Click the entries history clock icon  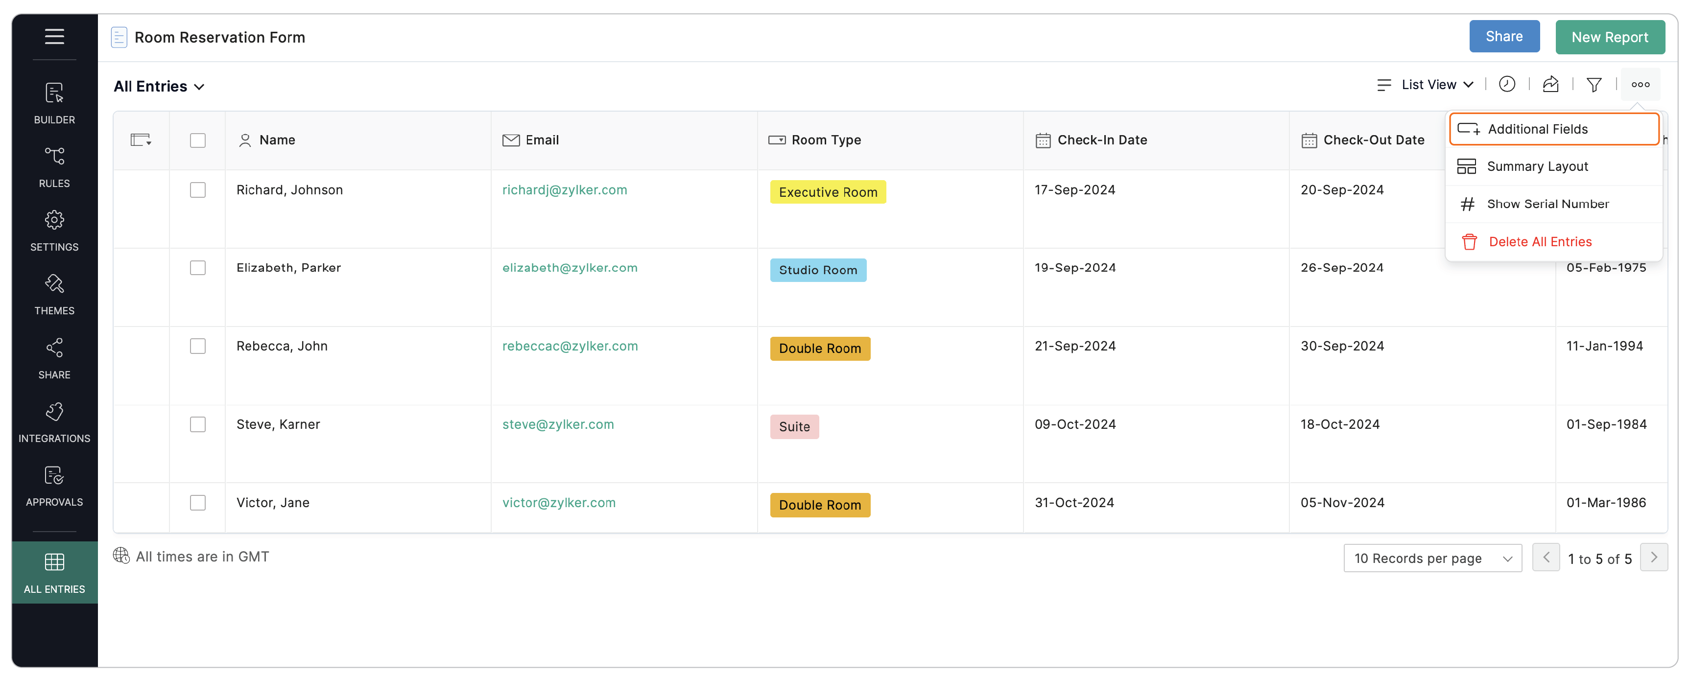click(1507, 84)
